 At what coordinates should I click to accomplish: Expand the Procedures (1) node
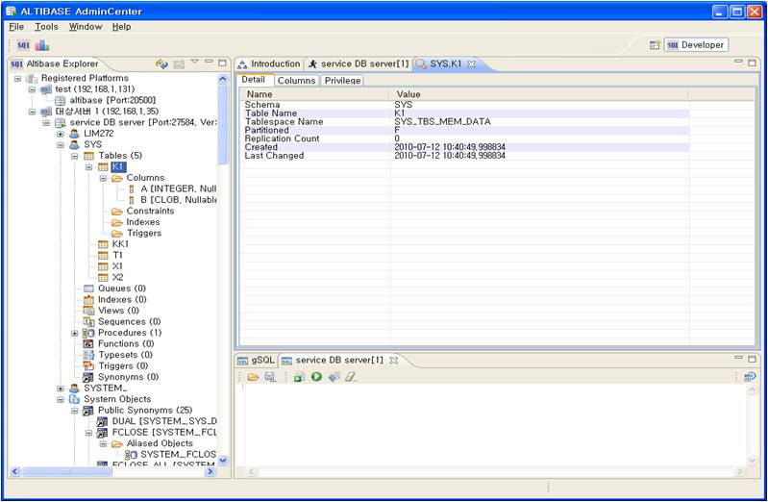click(x=74, y=334)
